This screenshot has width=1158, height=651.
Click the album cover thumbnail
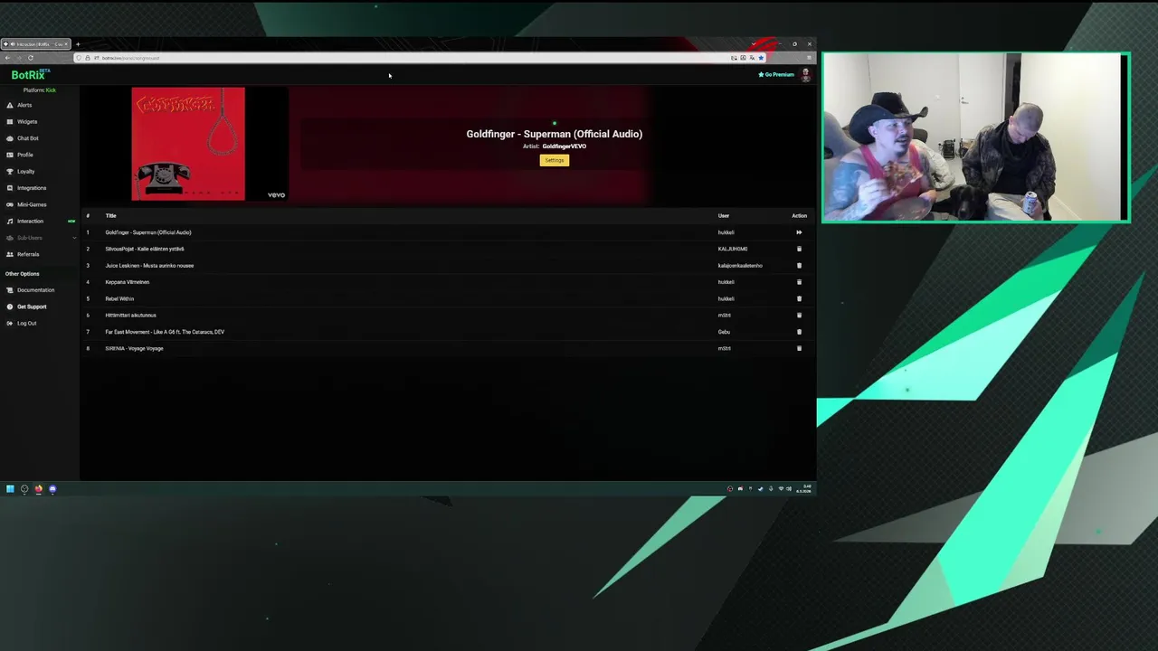click(x=188, y=144)
